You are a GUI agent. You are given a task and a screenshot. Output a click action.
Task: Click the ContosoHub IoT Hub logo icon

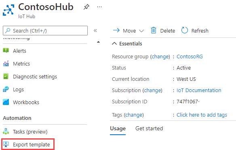[8, 10]
